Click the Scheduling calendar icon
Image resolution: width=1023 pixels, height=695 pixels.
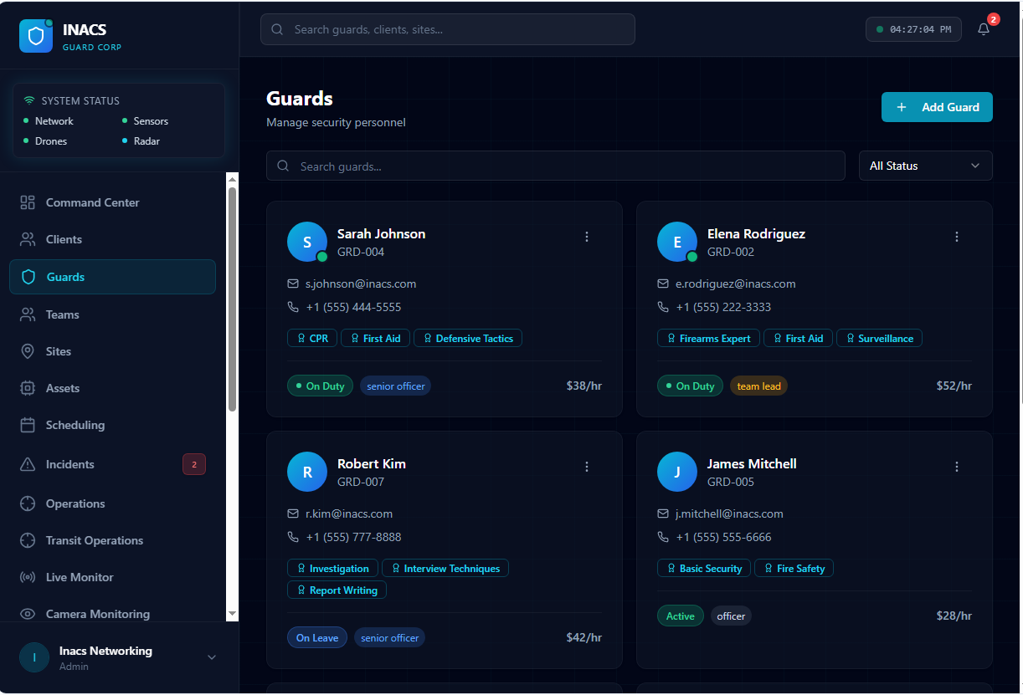28,425
